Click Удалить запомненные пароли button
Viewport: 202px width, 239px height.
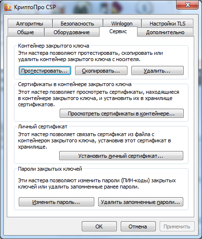[x=140, y=202]
